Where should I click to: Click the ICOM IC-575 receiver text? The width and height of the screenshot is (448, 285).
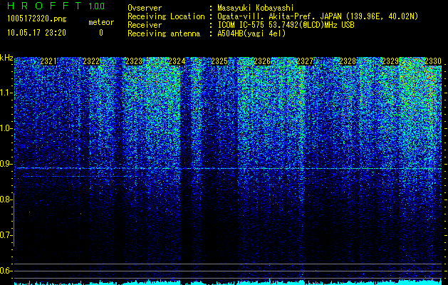286,25
